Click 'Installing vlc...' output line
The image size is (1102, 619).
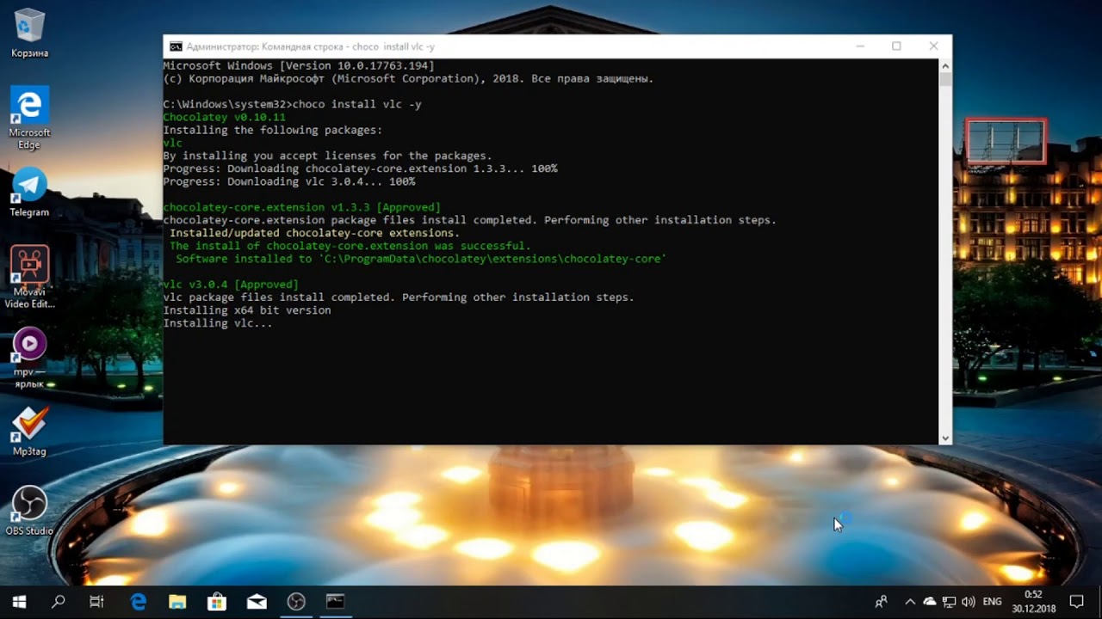pos(218,323)
